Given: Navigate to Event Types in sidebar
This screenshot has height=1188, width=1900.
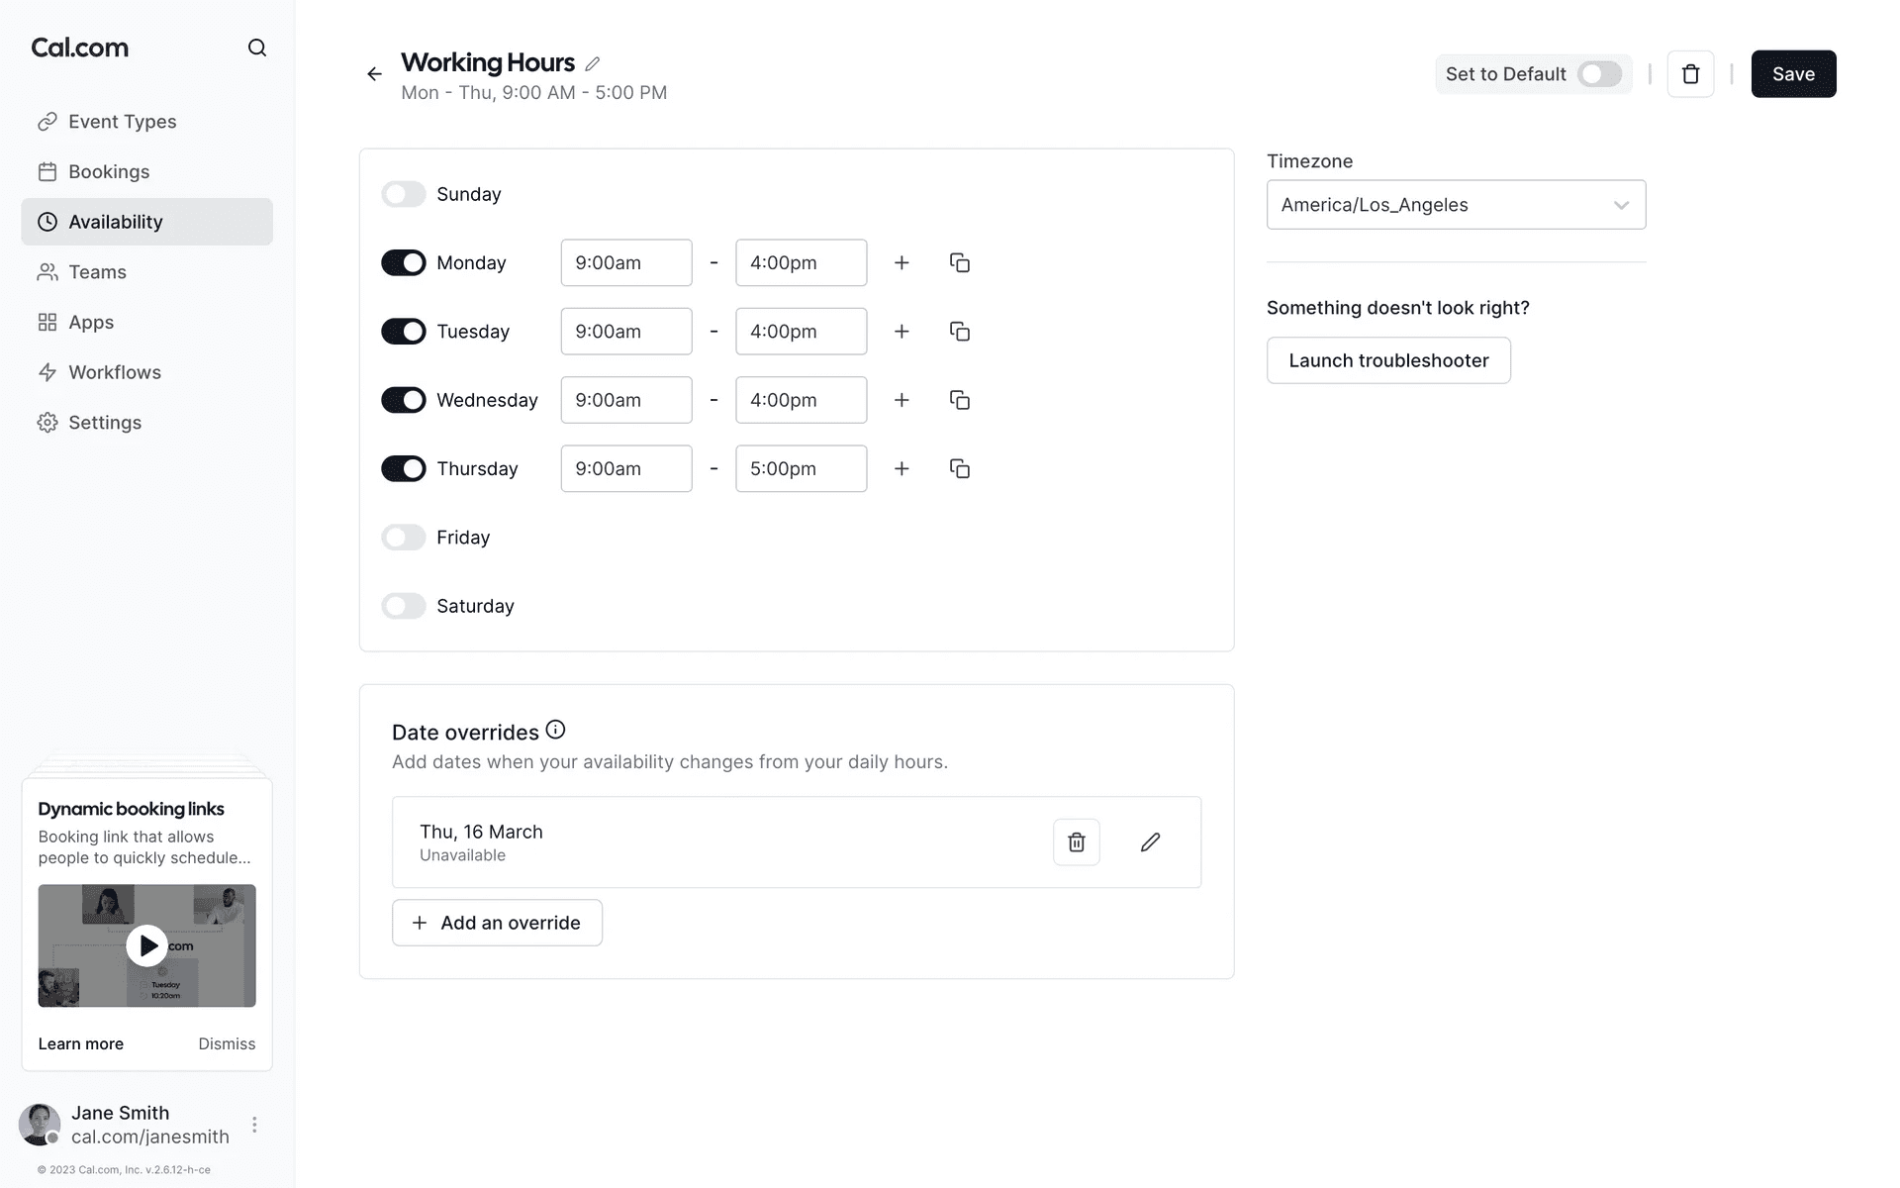Looking at the screenshot, I should coord(122,122).
